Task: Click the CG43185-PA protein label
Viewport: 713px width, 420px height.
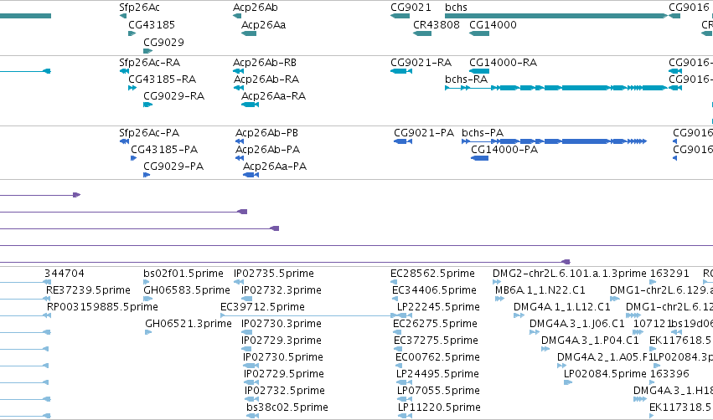Action: coord(164,150)
